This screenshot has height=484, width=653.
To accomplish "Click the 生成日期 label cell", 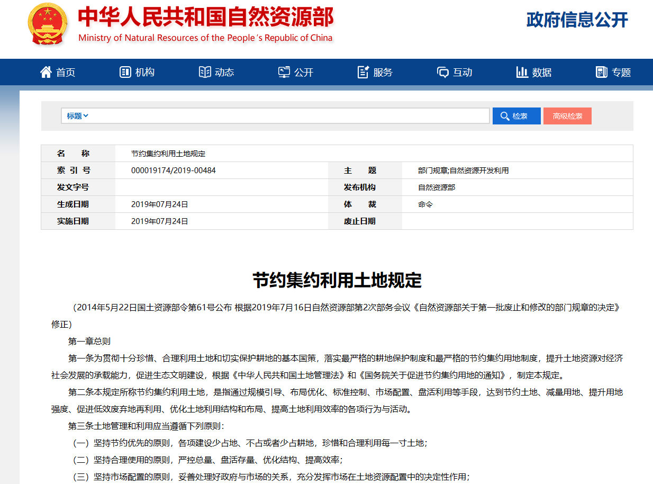I will tap(78, 204).
